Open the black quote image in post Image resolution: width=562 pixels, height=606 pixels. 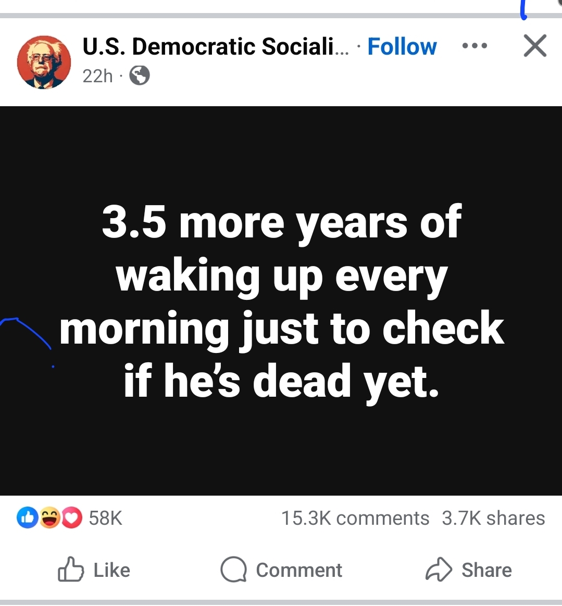pyautogui.click(x=281, y=300)
